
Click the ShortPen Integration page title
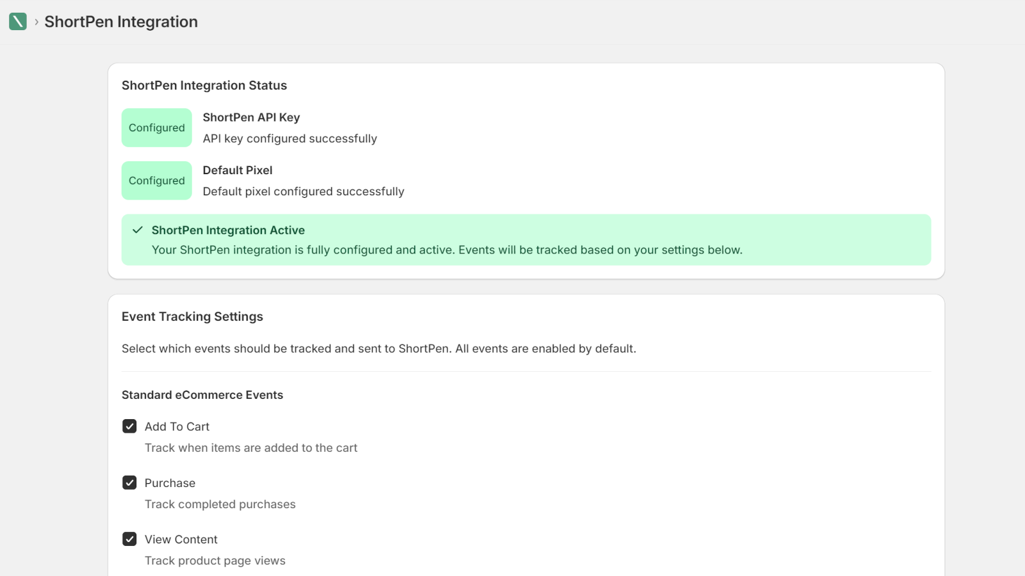coord(121,22)
